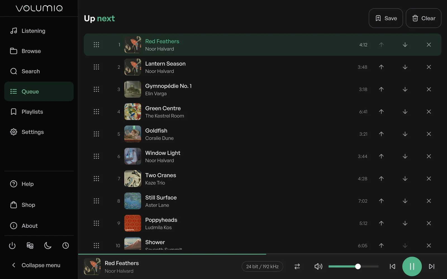Image resolution: width=447 pixels, height=279 pixels.
Task: Move Gymnopédie No. 1 up in queue
Action: coord(381,89)
